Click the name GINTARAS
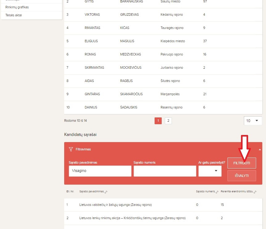266x229 pixels. (x=92, y=94)
